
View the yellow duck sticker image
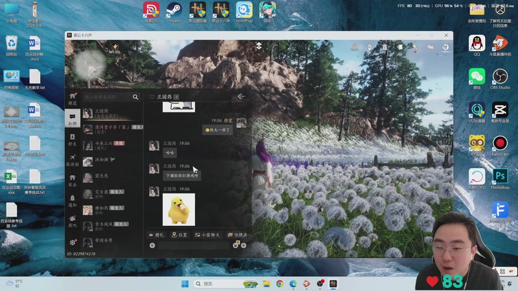coord(179,210)
